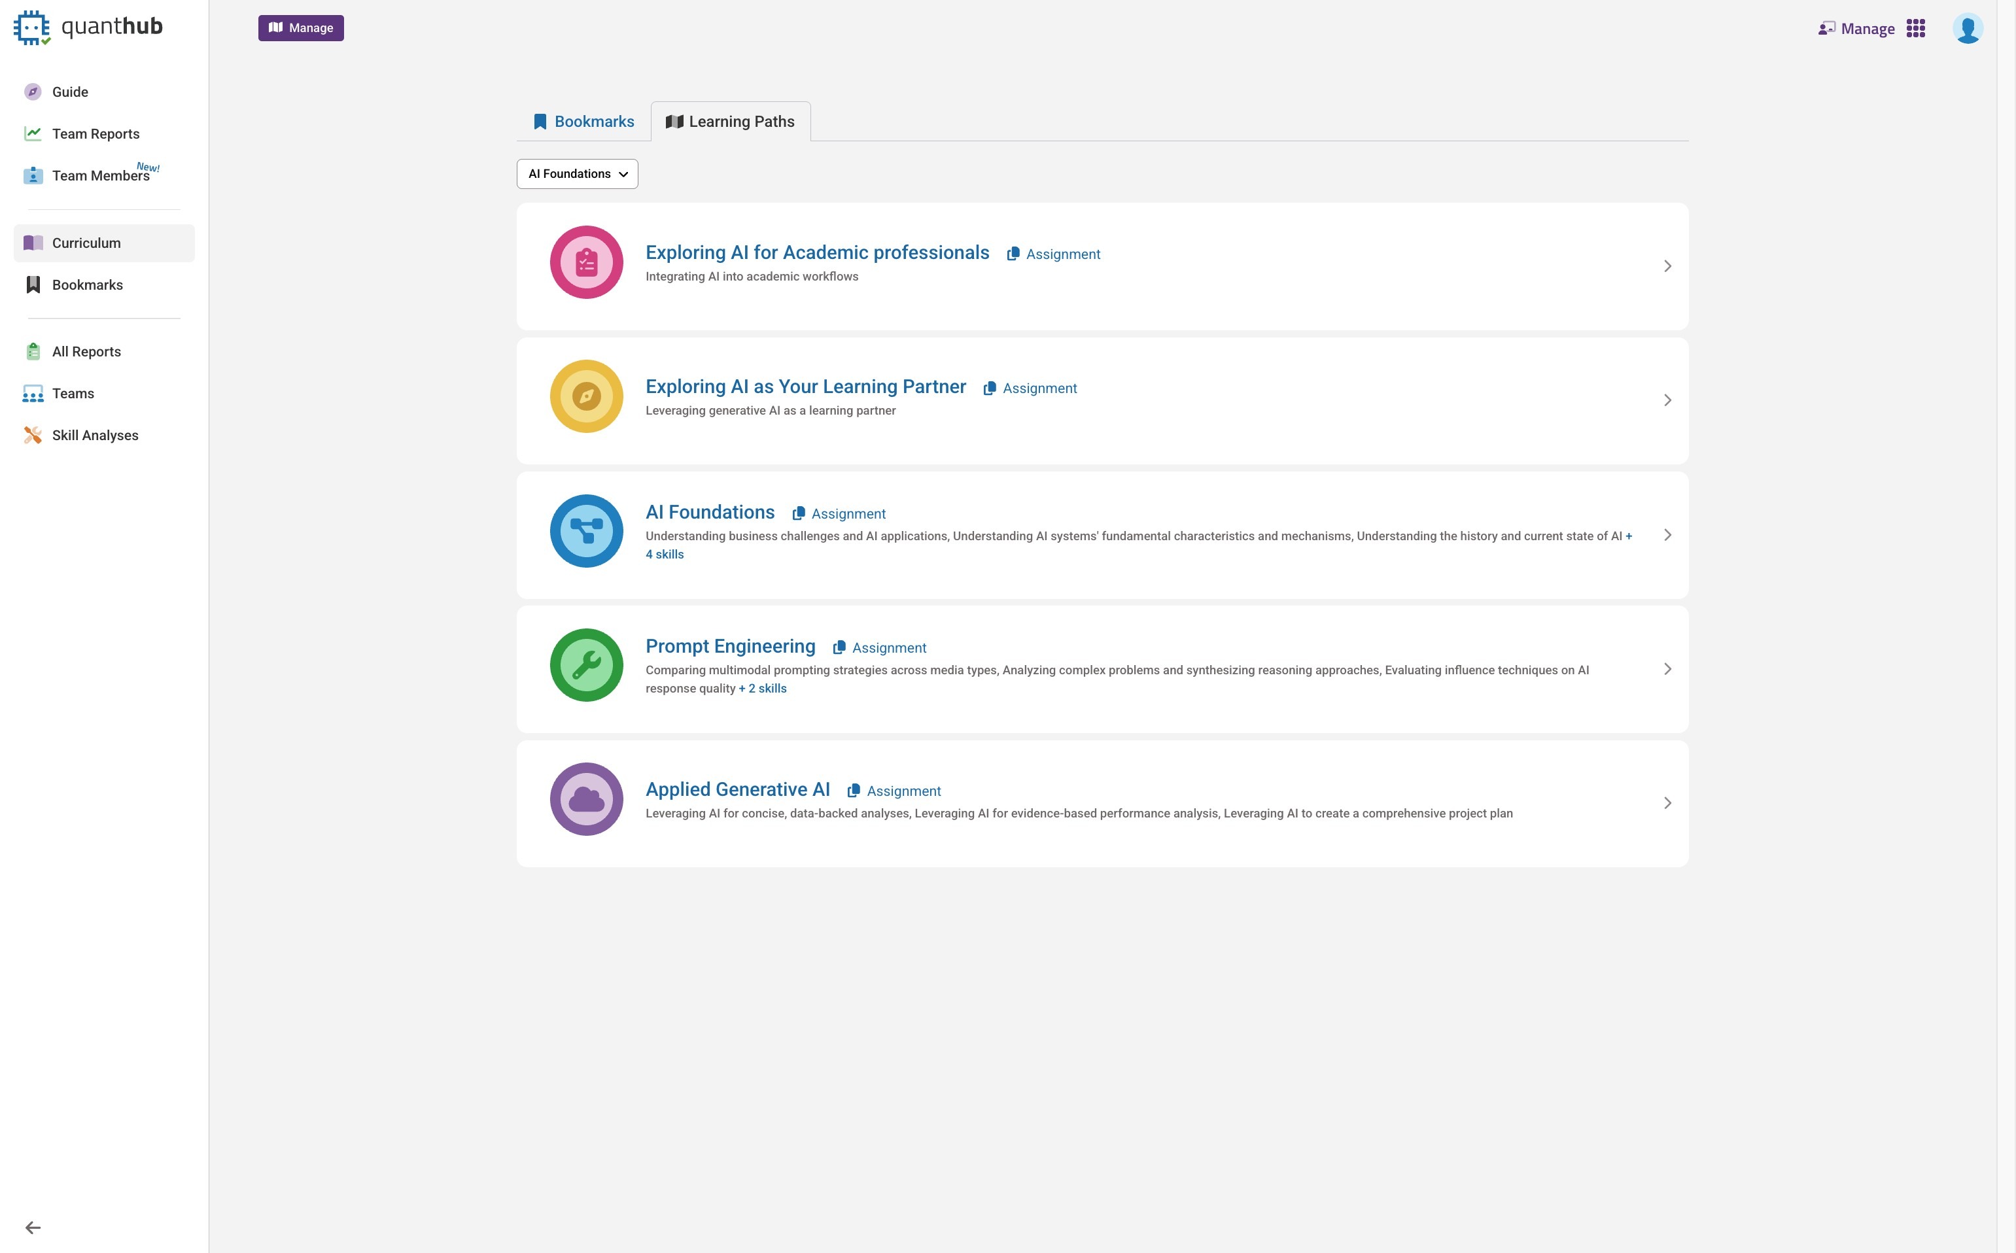Select the Learning Paths tab
The image size is (2016, 1253).
pos(730,122)
